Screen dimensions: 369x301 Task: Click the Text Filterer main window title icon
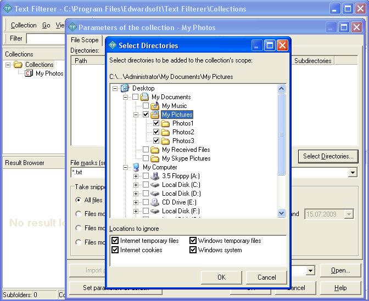point(8,9)
